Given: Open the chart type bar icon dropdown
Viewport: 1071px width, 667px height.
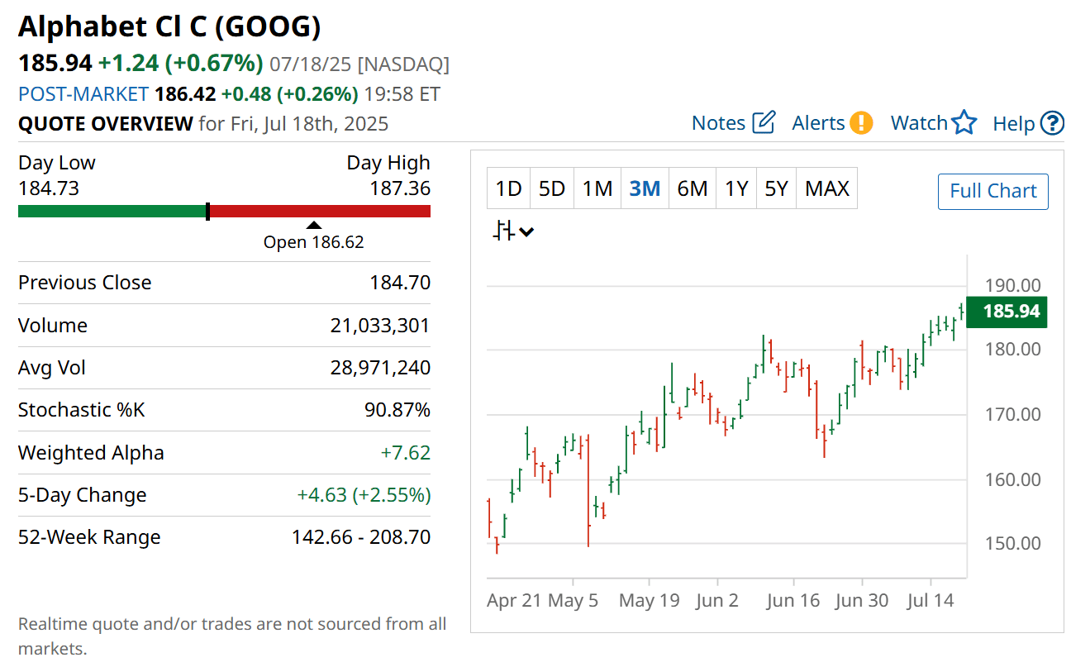Looking at the screenshot, I should (513, 231).
